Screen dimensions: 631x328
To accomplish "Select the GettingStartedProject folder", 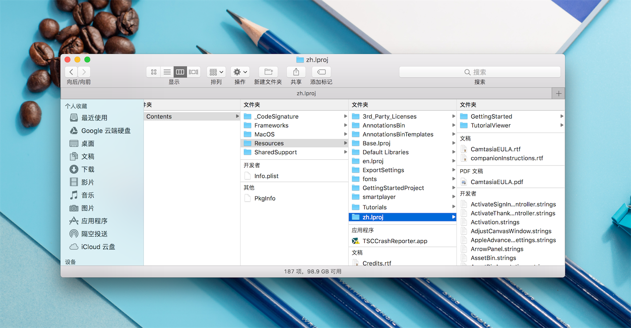I will [402, 188].
